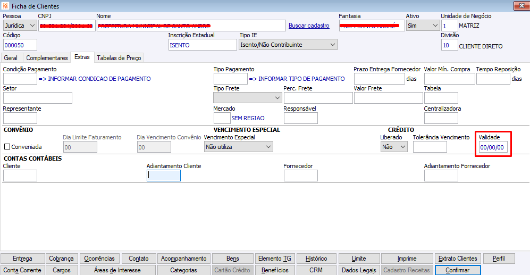Open the Histórico button
Screen dimensions: 530x275
(316, 259)
